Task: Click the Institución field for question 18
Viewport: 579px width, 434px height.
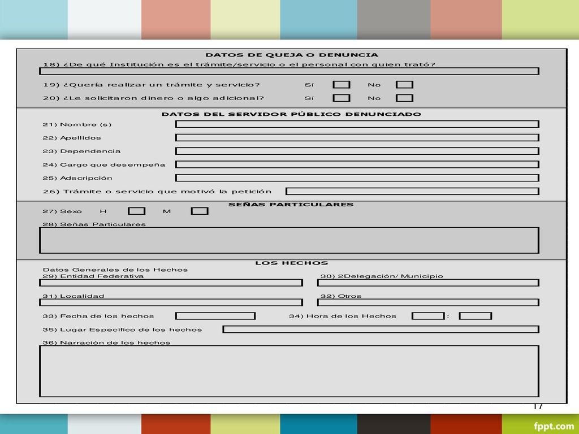Action: (x=289, y=71)
